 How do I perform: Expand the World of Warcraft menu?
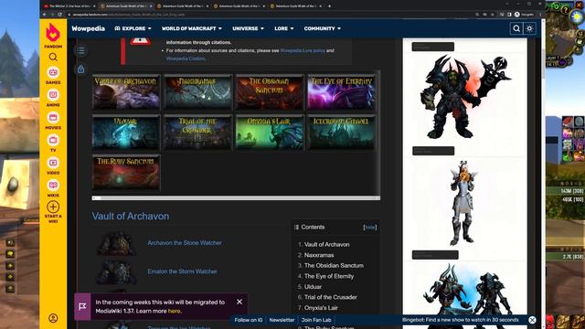point(192,28)
